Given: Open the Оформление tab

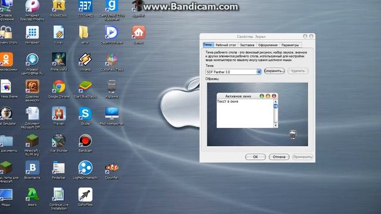Looking at the screenshot, I should point(267,45).
